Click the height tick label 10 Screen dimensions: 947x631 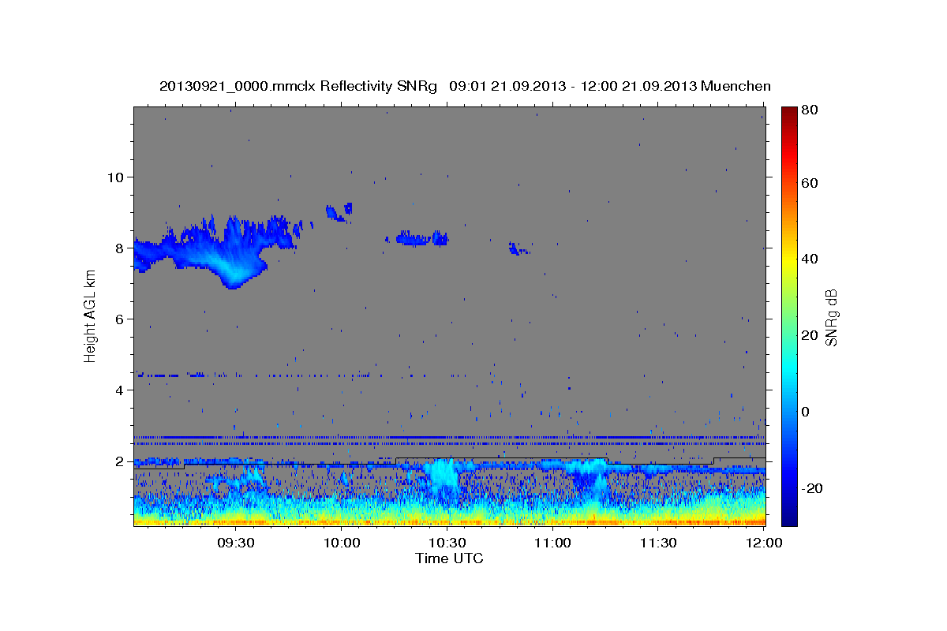click(x=115, y=177)
